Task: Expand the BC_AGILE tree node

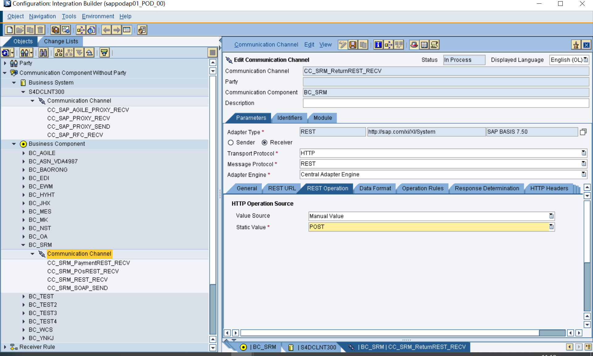Action: click(23, 153)
